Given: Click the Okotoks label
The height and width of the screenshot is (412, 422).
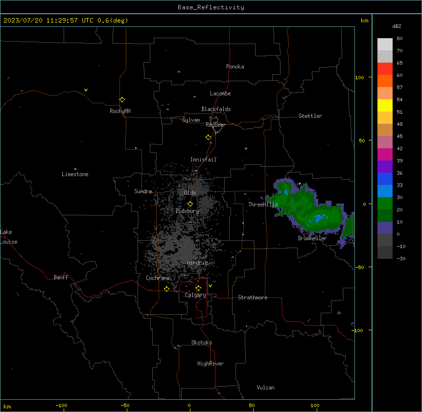Looking at the screenshot, I should pos(202,343).
